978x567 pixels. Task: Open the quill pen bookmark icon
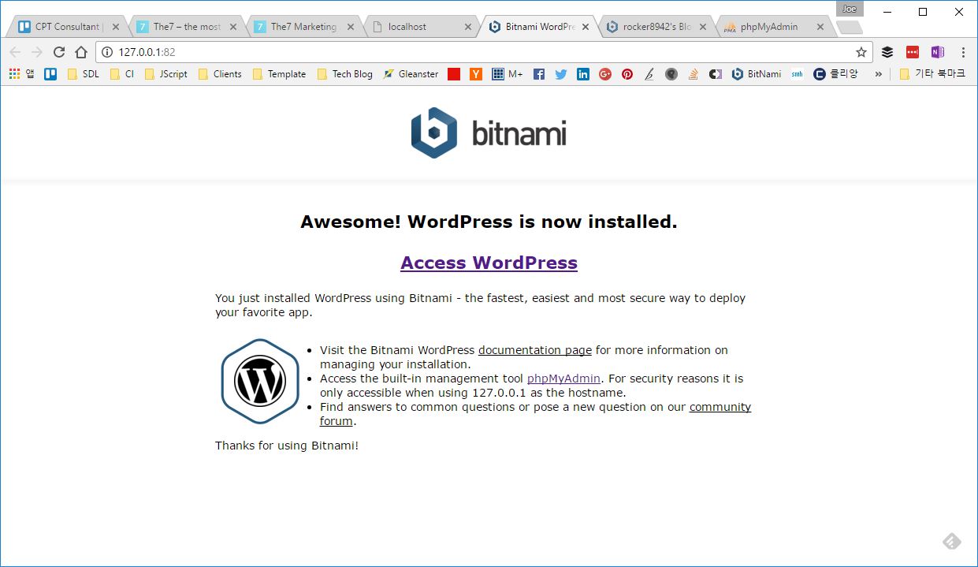pos(649,74)
